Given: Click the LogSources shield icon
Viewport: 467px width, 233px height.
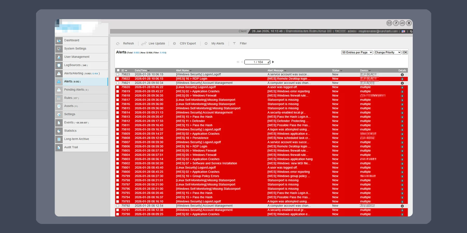Looking at the screenshot, I should click(x=59, y=65).
